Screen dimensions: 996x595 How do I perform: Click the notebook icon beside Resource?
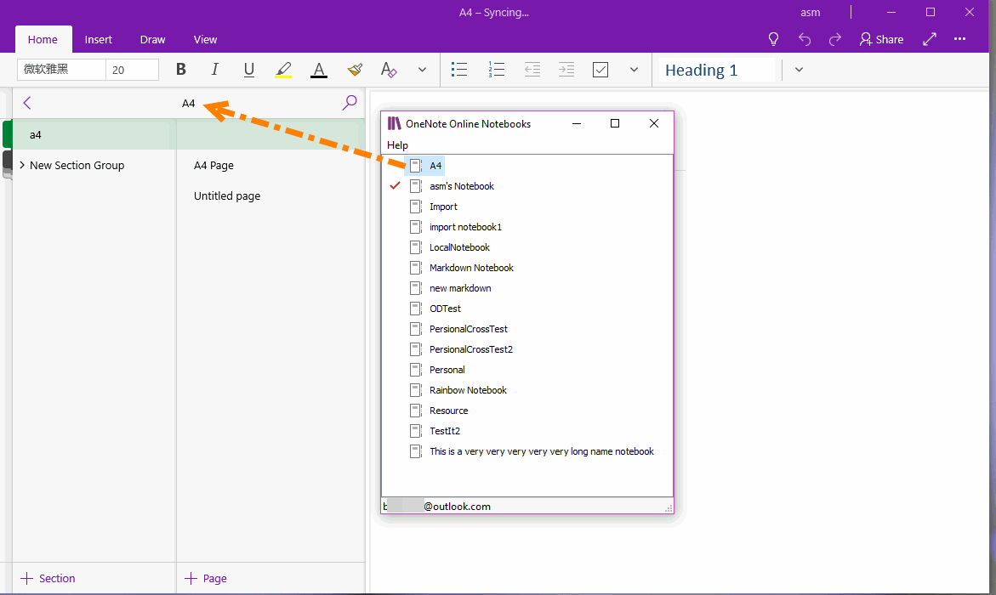coord(416,411)
